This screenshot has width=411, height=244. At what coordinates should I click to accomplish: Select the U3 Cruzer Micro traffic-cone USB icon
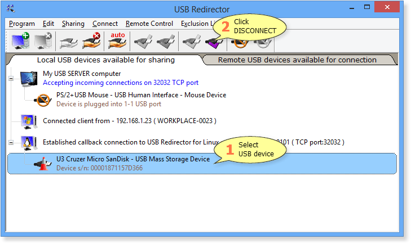pos(42,164)
